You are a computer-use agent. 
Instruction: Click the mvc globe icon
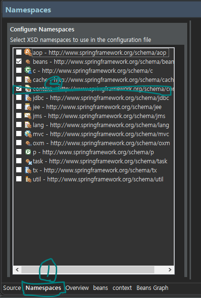[28, 134]
